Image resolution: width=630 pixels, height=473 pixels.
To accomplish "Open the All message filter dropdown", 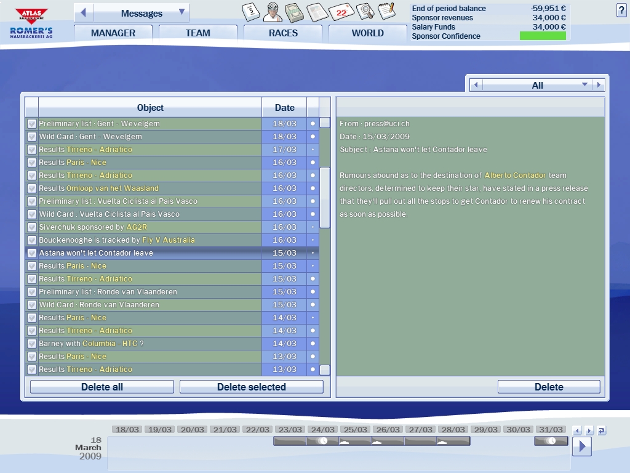I will [584, 85].
